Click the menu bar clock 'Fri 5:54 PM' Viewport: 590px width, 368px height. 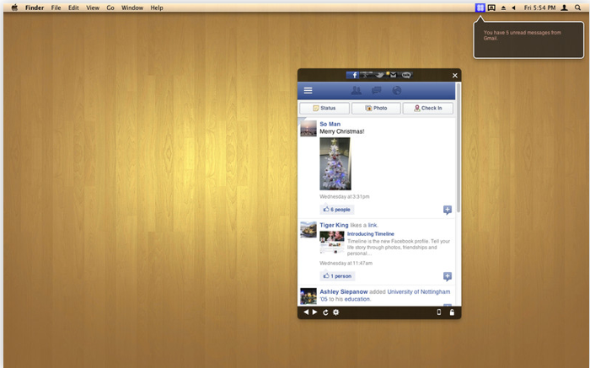(539, 8)
